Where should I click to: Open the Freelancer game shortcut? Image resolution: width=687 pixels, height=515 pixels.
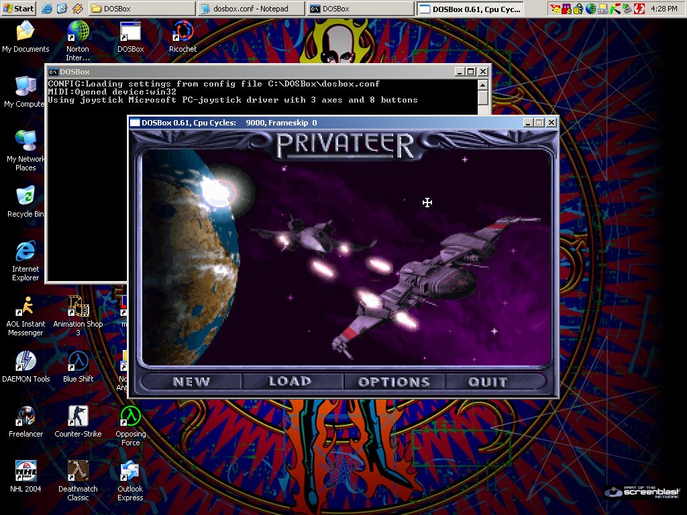point(25,417)
